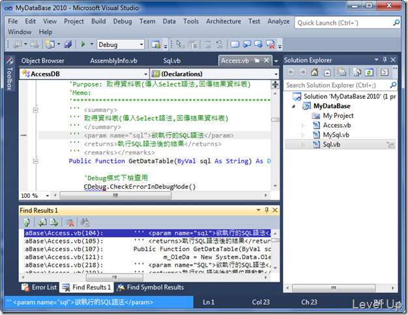408x315 pixels.
Task: Select My Project in Solution Explorer
Action: (x=338, y=116)
